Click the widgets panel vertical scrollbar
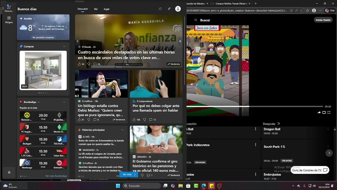Screen dimensions: 337x190 pos(185,50)
